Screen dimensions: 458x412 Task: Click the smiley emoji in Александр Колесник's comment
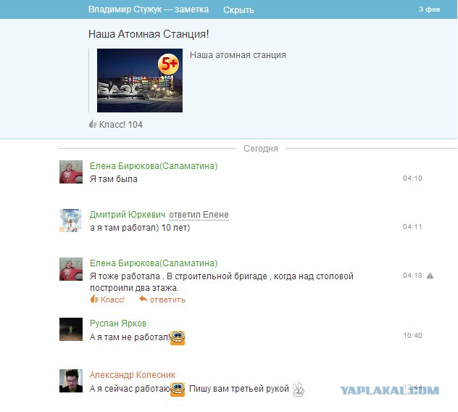pos(178,390)
